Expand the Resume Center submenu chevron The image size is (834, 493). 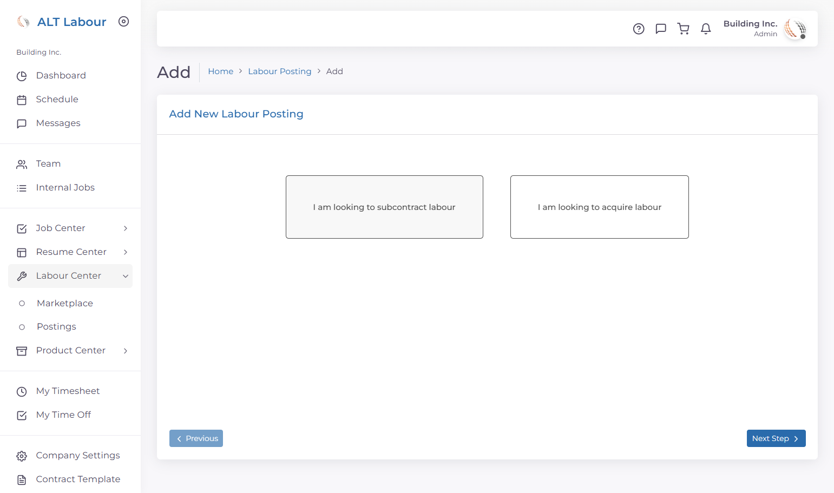tap(126, 252)
